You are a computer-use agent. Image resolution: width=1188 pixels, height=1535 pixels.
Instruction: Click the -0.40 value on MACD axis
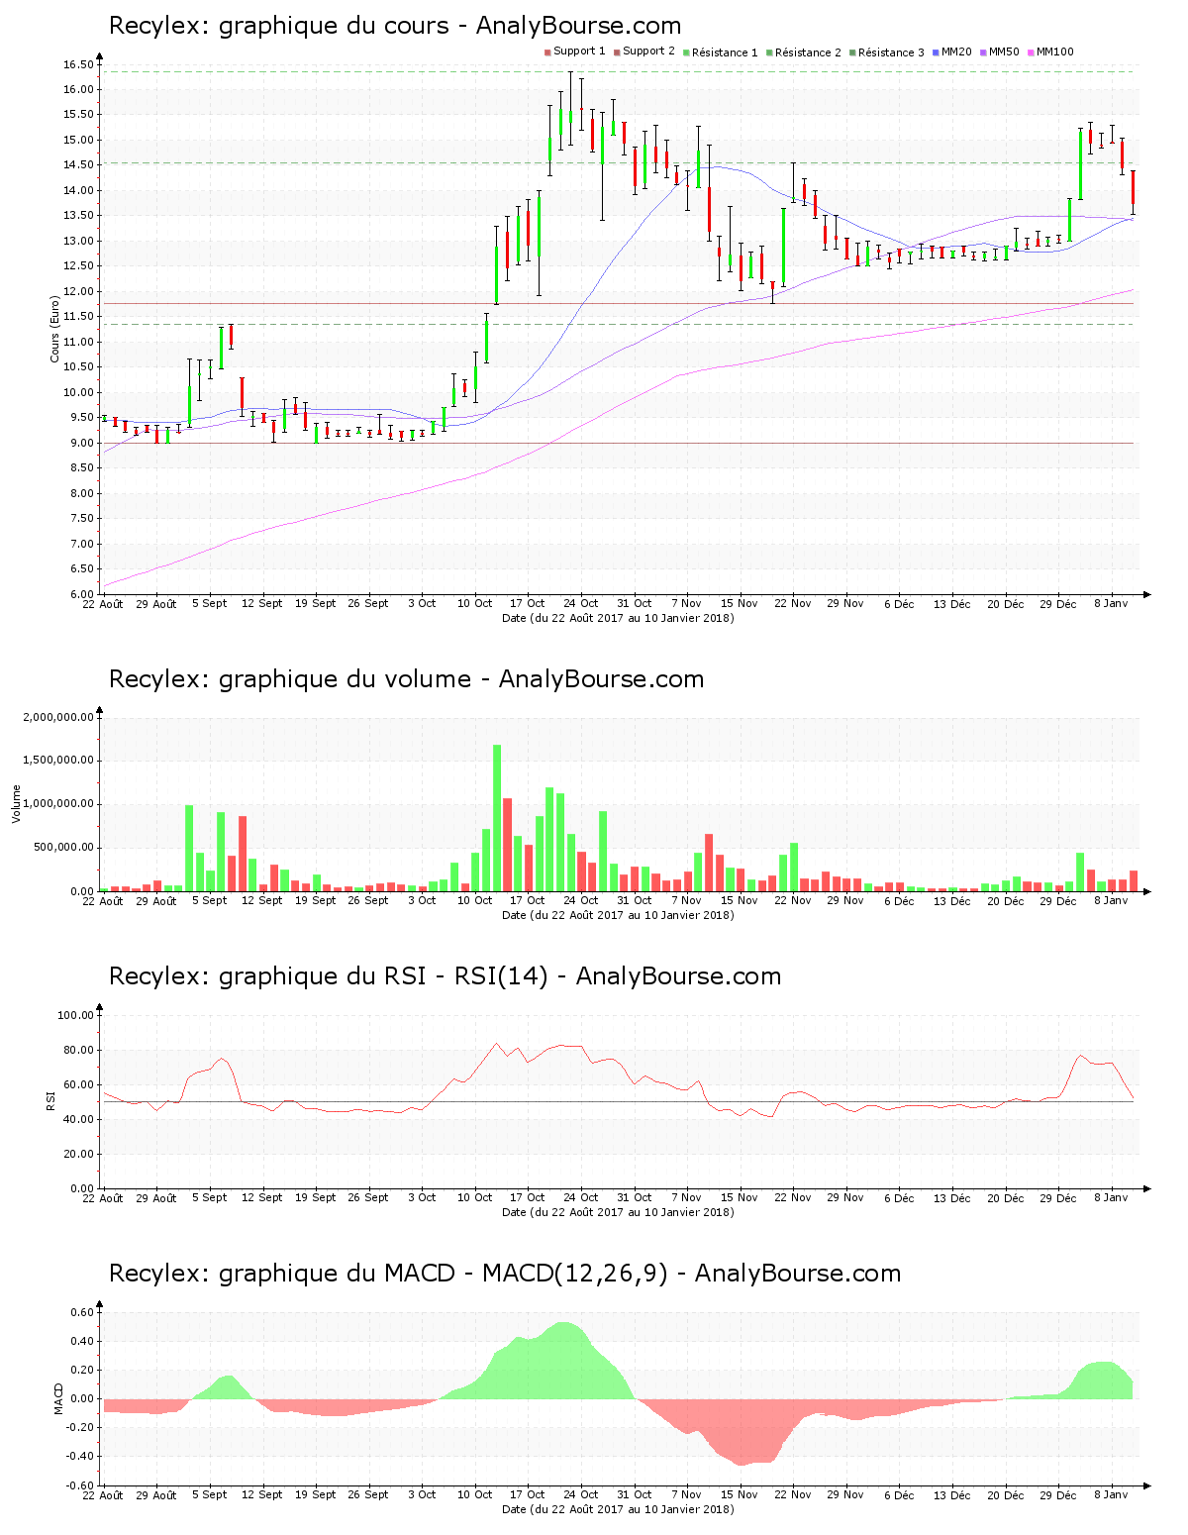[x=80, y=1456]
